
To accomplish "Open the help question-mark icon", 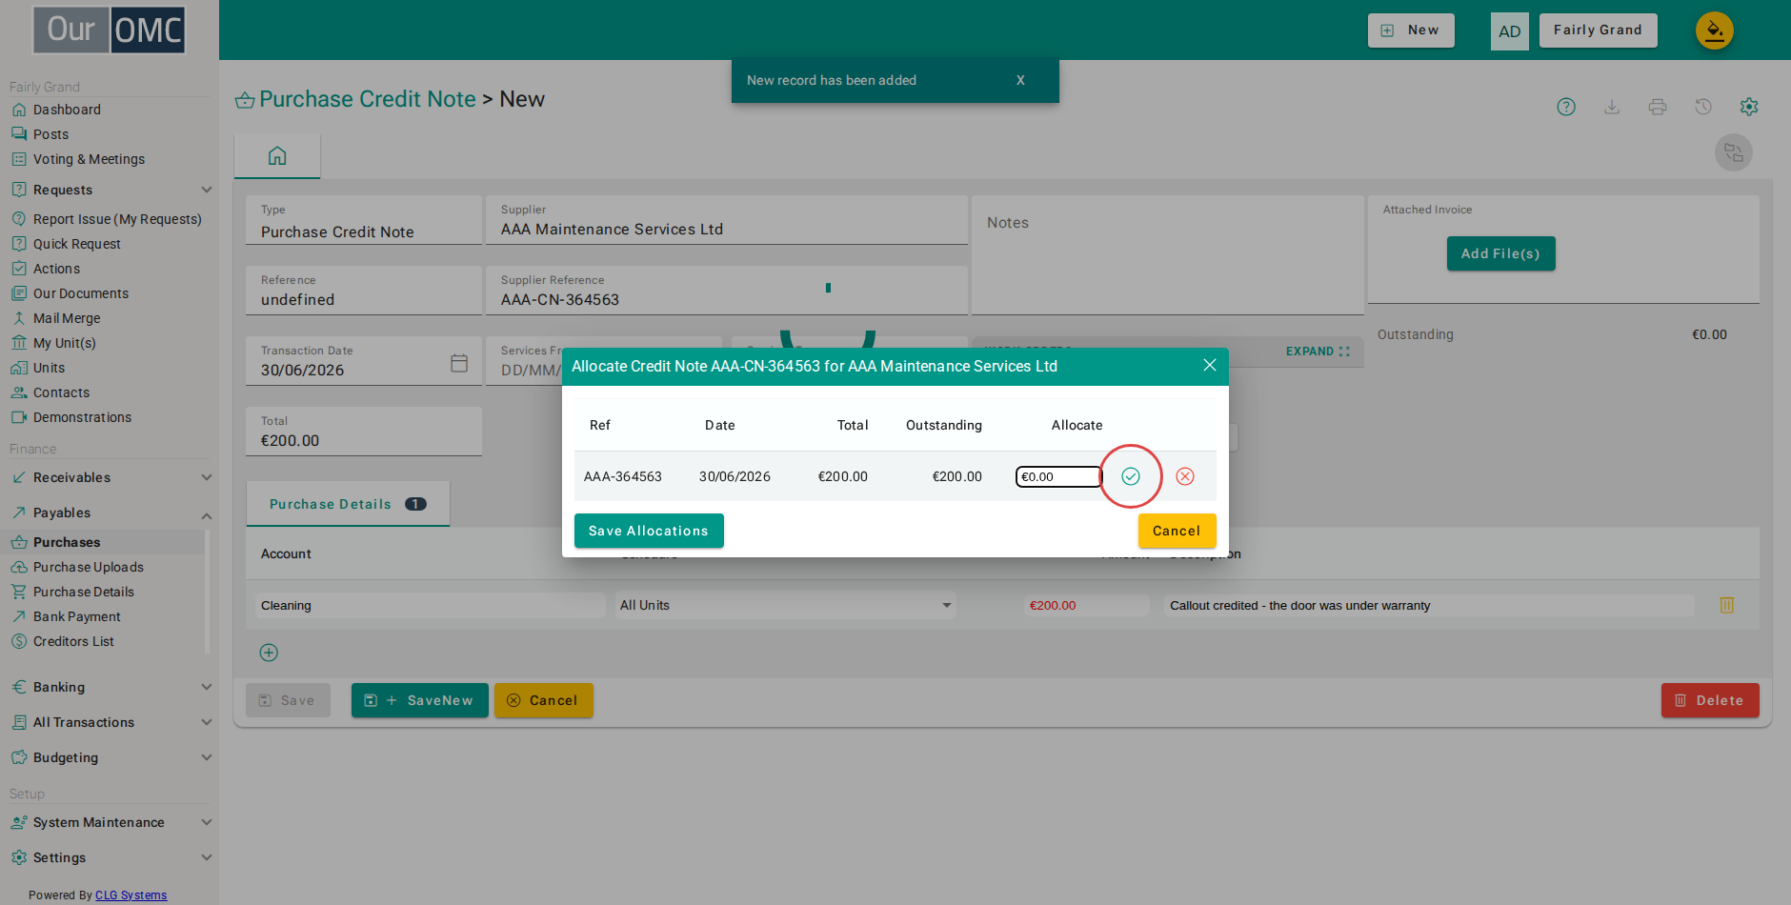I will coord(1566,107).
